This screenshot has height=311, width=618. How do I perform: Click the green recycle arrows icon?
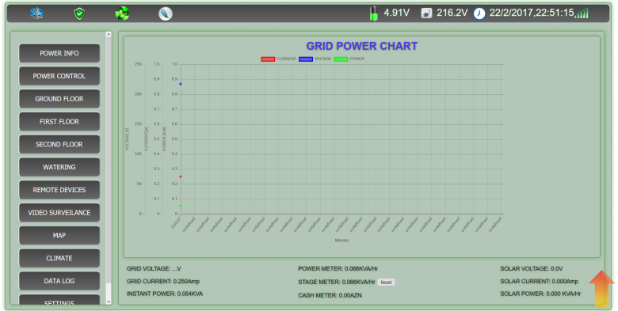[x=122, y=13]
